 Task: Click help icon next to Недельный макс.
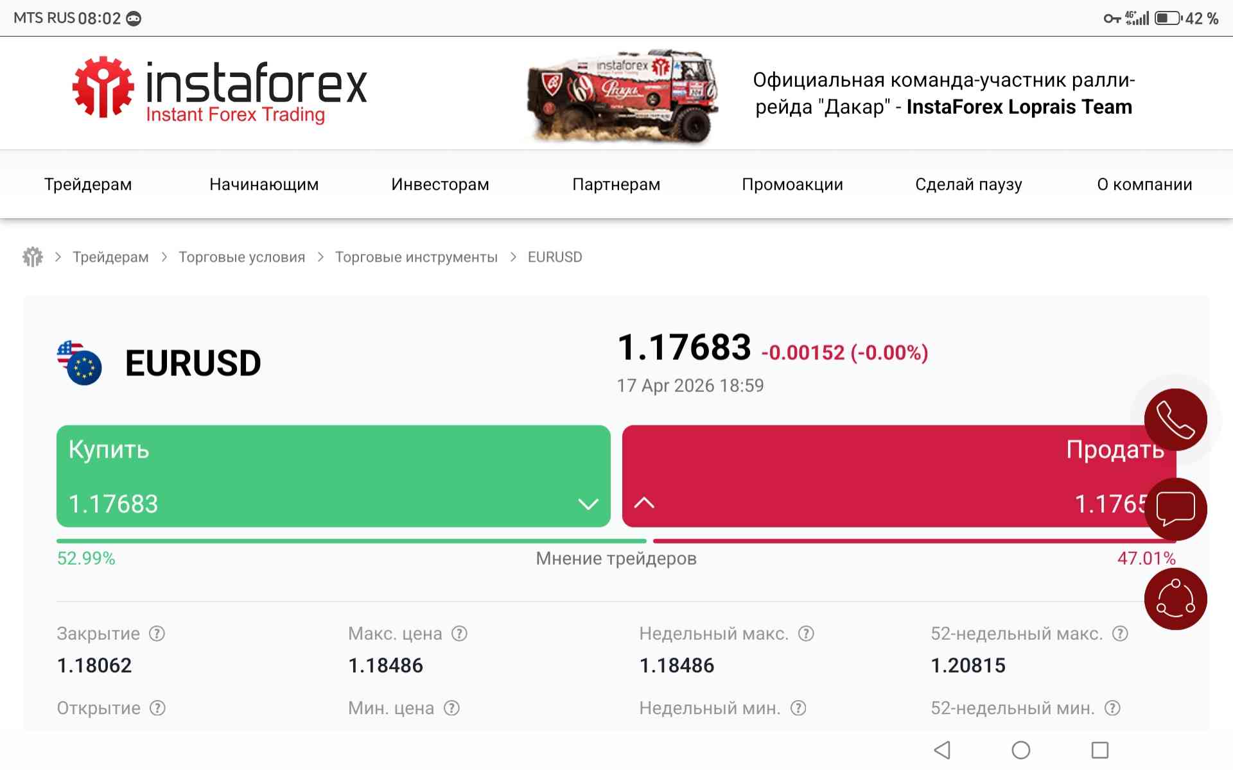806,634
